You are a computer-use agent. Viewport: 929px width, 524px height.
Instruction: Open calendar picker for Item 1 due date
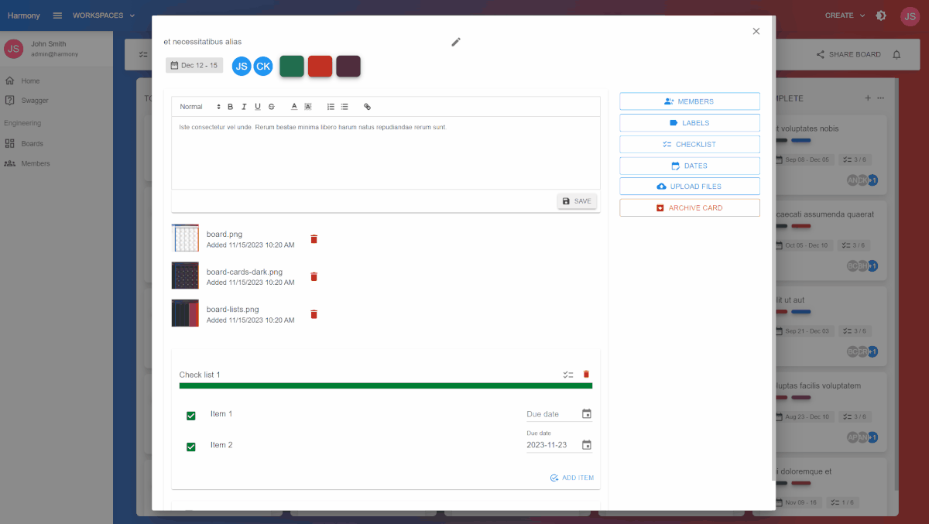click(x=586, y=414)
